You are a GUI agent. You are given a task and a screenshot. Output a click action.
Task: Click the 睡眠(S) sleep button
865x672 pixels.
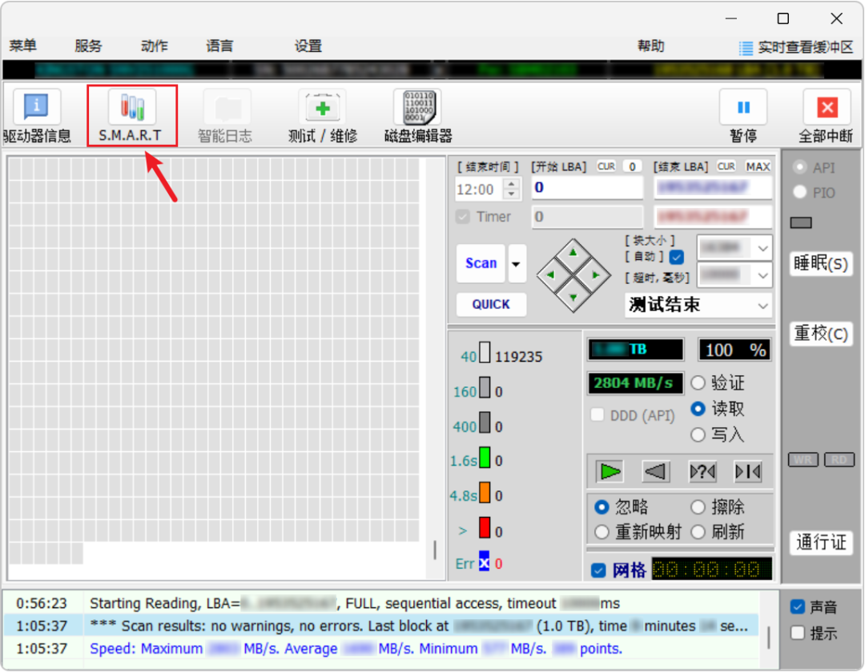pyautogui.click(x=821, y=263)
